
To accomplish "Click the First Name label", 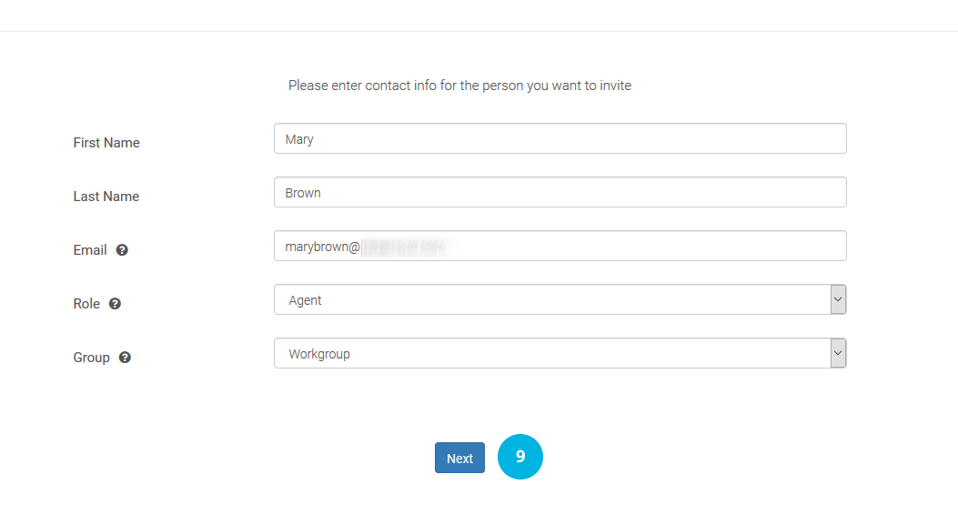I will 106,143.
